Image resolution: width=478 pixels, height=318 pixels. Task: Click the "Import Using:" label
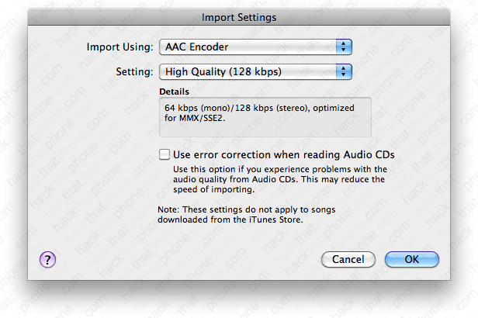[x=119, y=47]
